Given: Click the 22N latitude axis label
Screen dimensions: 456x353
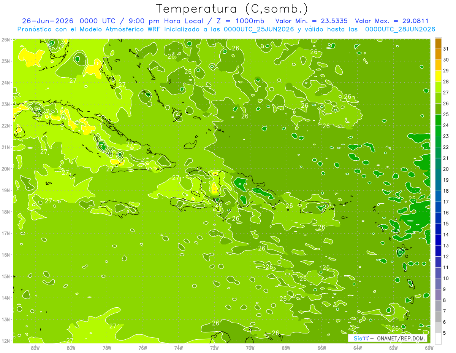Looking at the screenshot, I should click(x=6, y=125).
